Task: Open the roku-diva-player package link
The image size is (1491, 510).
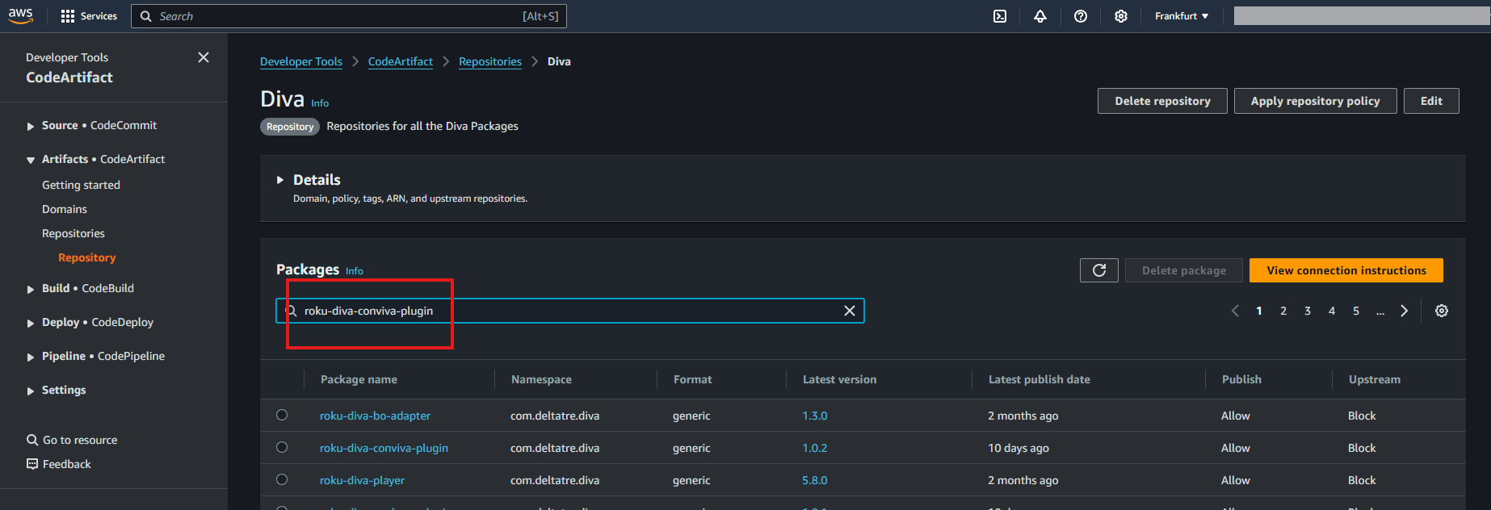Action: (362, 480)
